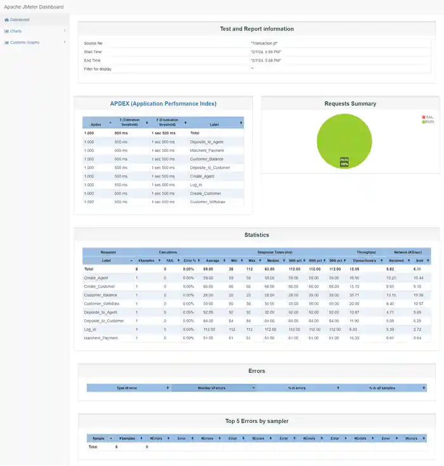
Task: Select Log_in row in APDEX table
Action: click(x=163, y=185)
